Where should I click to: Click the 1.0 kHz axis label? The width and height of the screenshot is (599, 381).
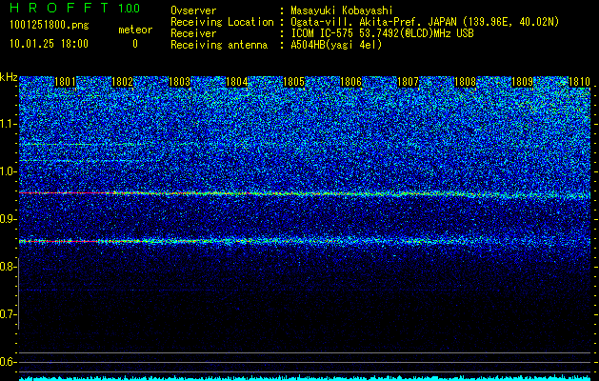(8, 171)
